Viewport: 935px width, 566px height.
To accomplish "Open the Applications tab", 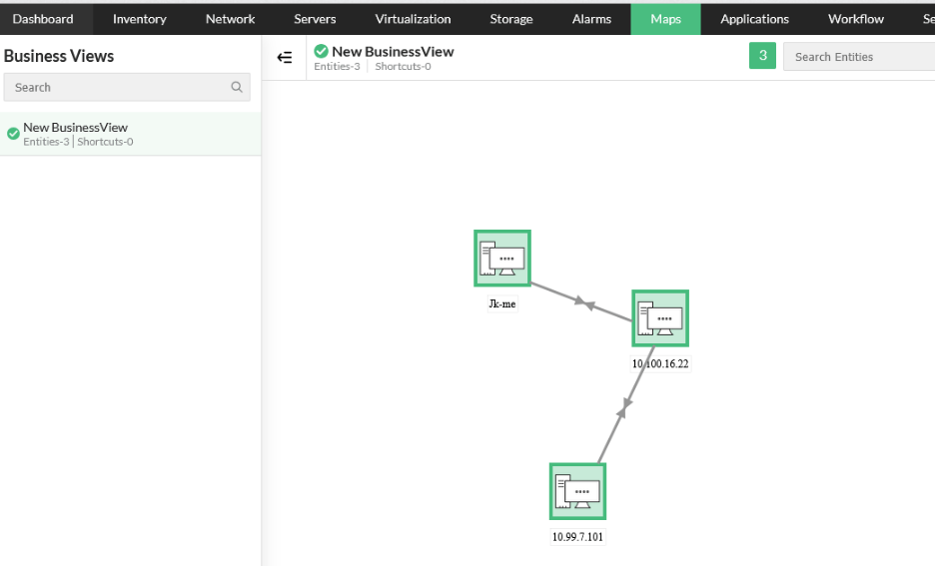I will pyautogui.click(x=754, y=19).
